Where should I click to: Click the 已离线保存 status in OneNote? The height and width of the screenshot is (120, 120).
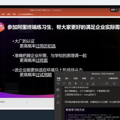tap(113, 78)
